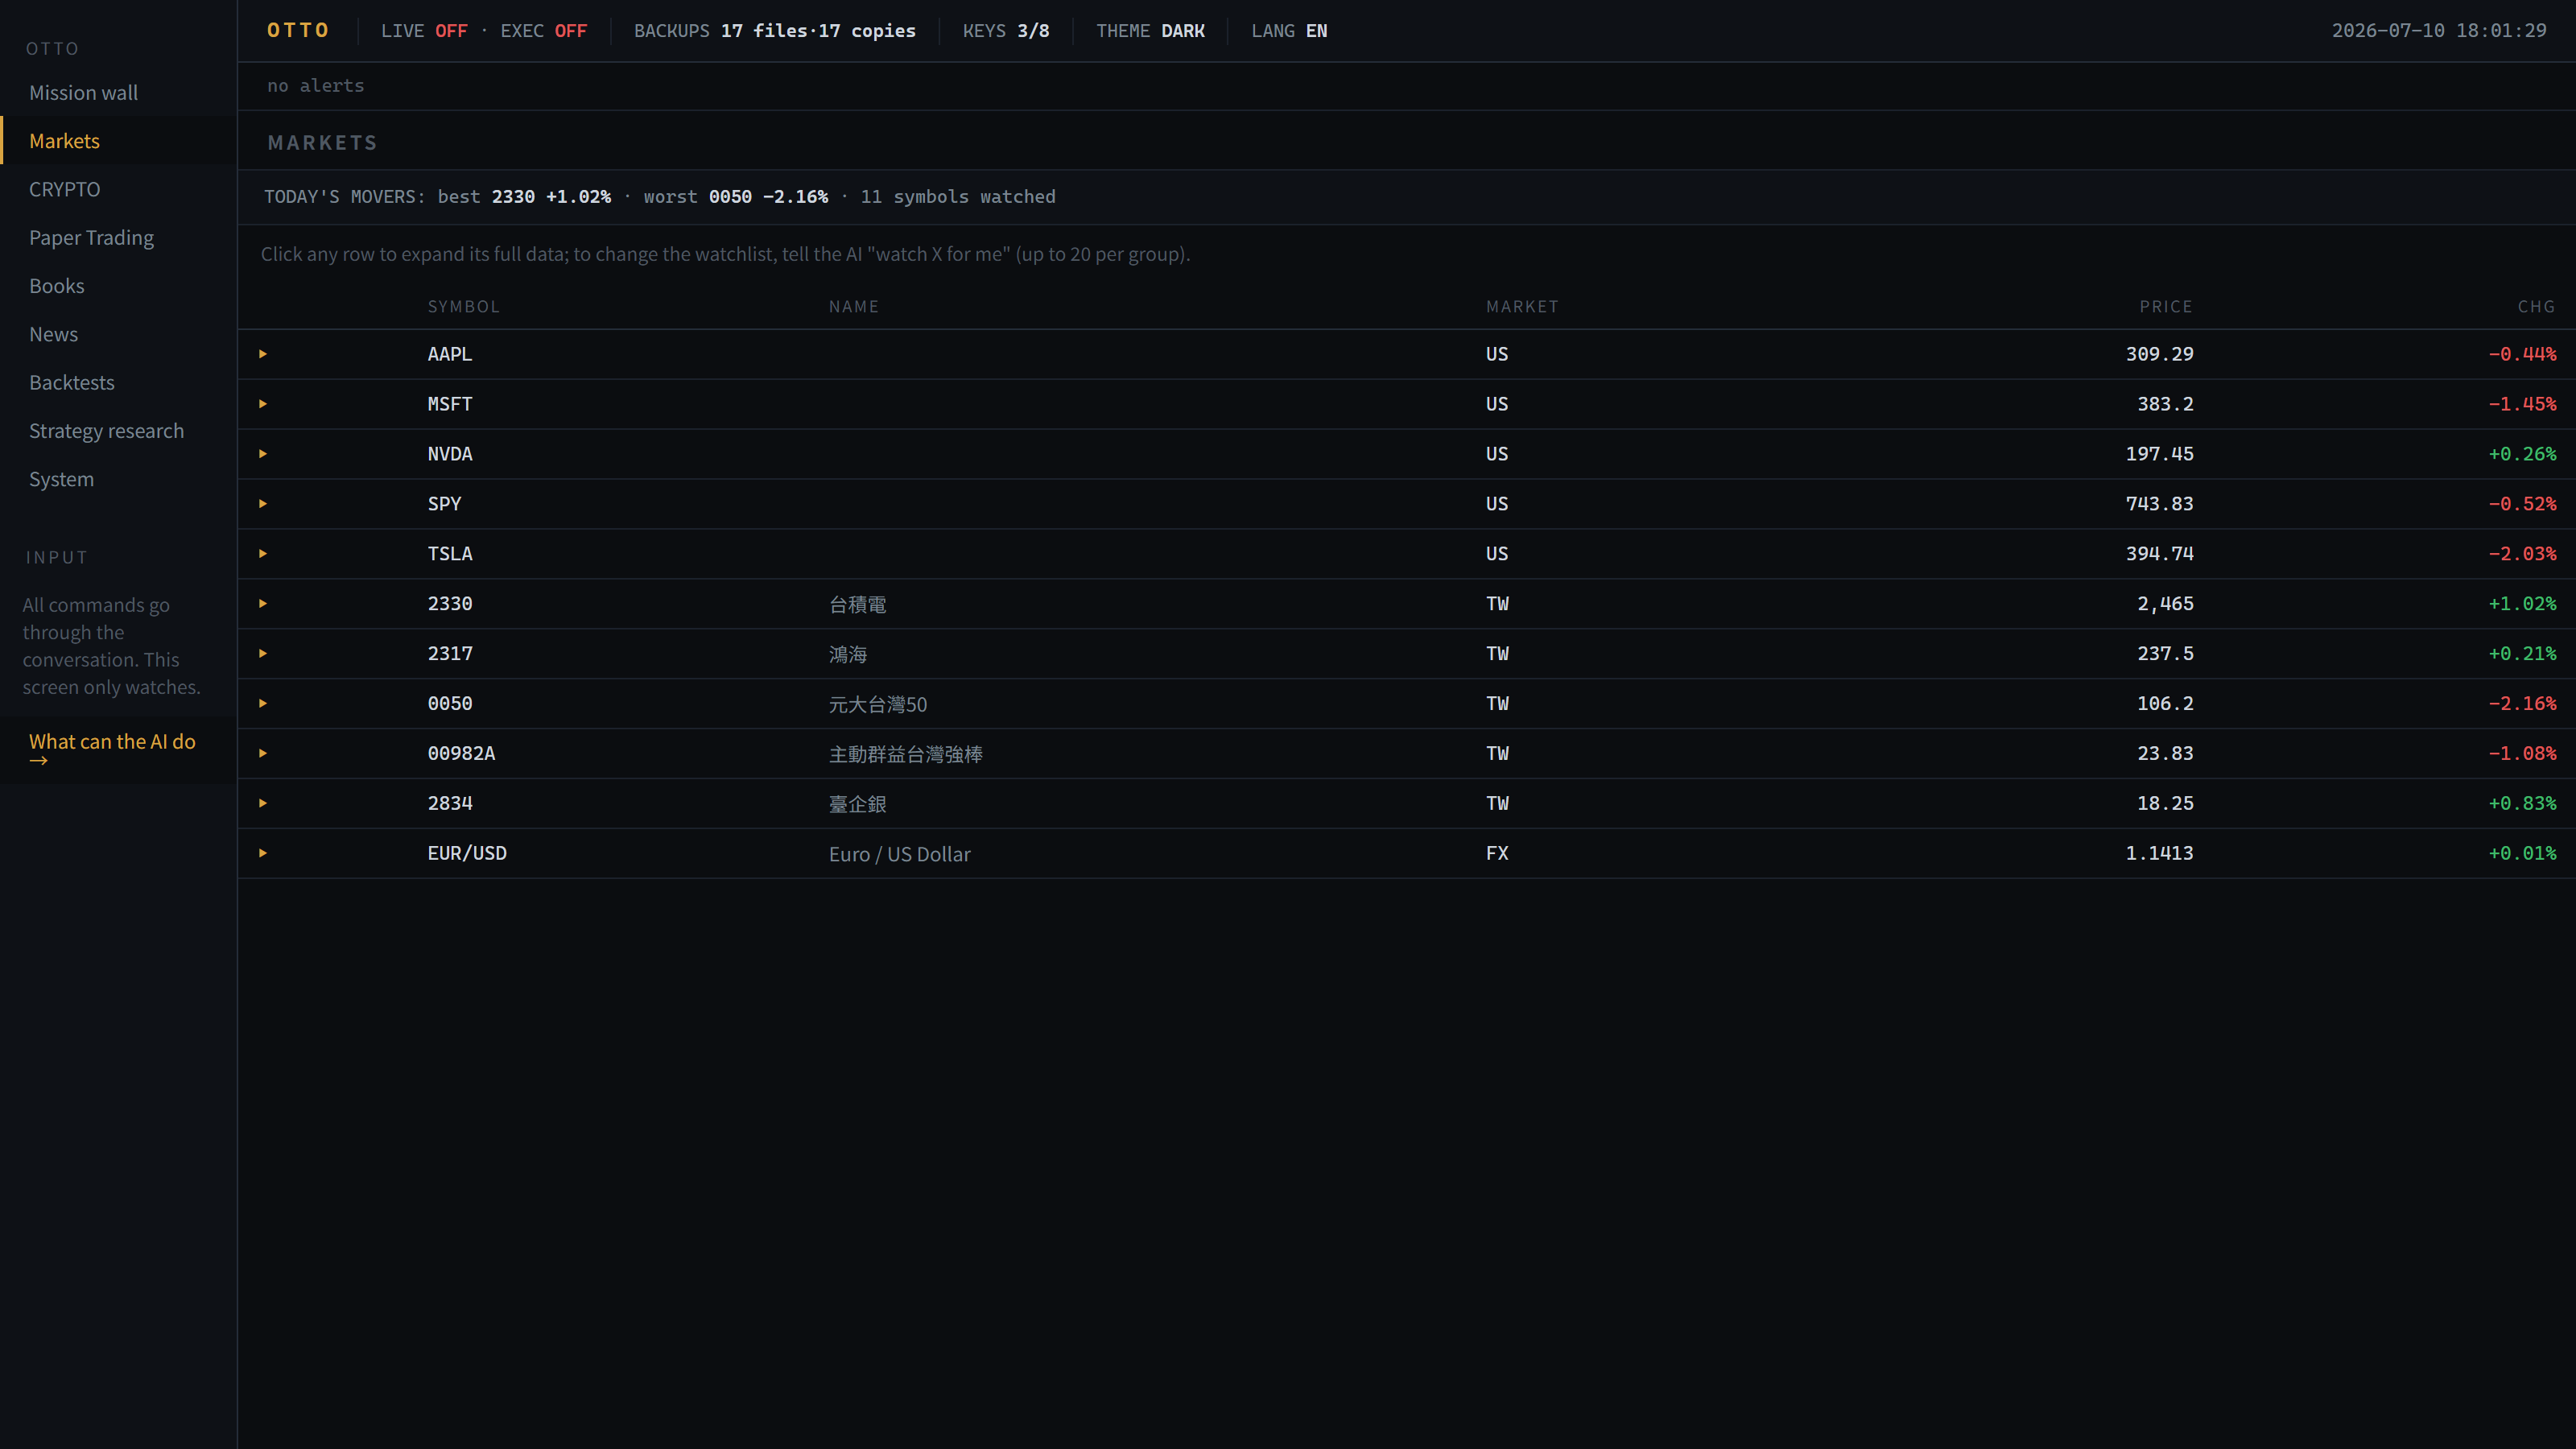Click the 'Euro / US Dollar' name
Screen dimensions: 2576x1449
900,855
